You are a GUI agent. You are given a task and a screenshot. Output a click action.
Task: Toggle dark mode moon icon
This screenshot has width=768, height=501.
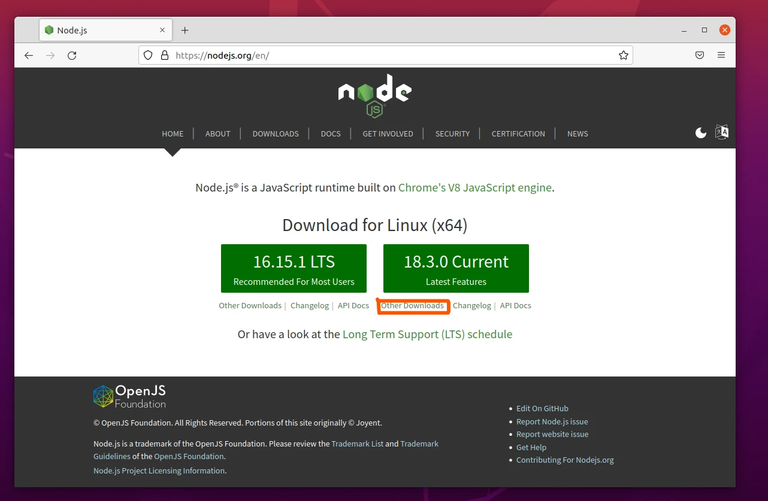pyautogui.click(x=700, y=133)
